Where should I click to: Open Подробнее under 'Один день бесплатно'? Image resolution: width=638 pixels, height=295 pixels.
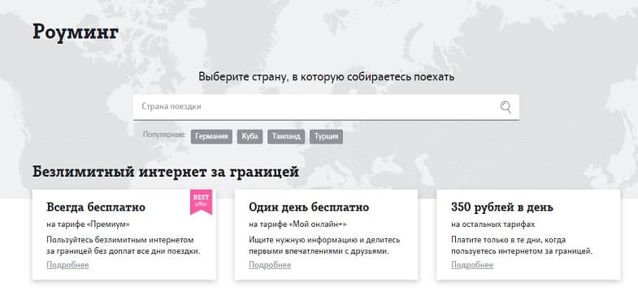(270, 265)
